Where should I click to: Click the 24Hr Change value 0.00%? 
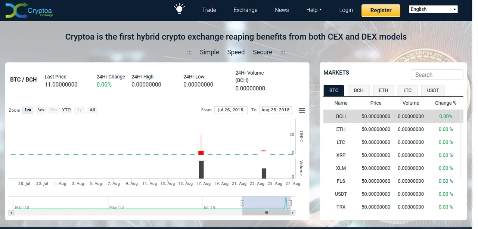(x=104, y=84)
